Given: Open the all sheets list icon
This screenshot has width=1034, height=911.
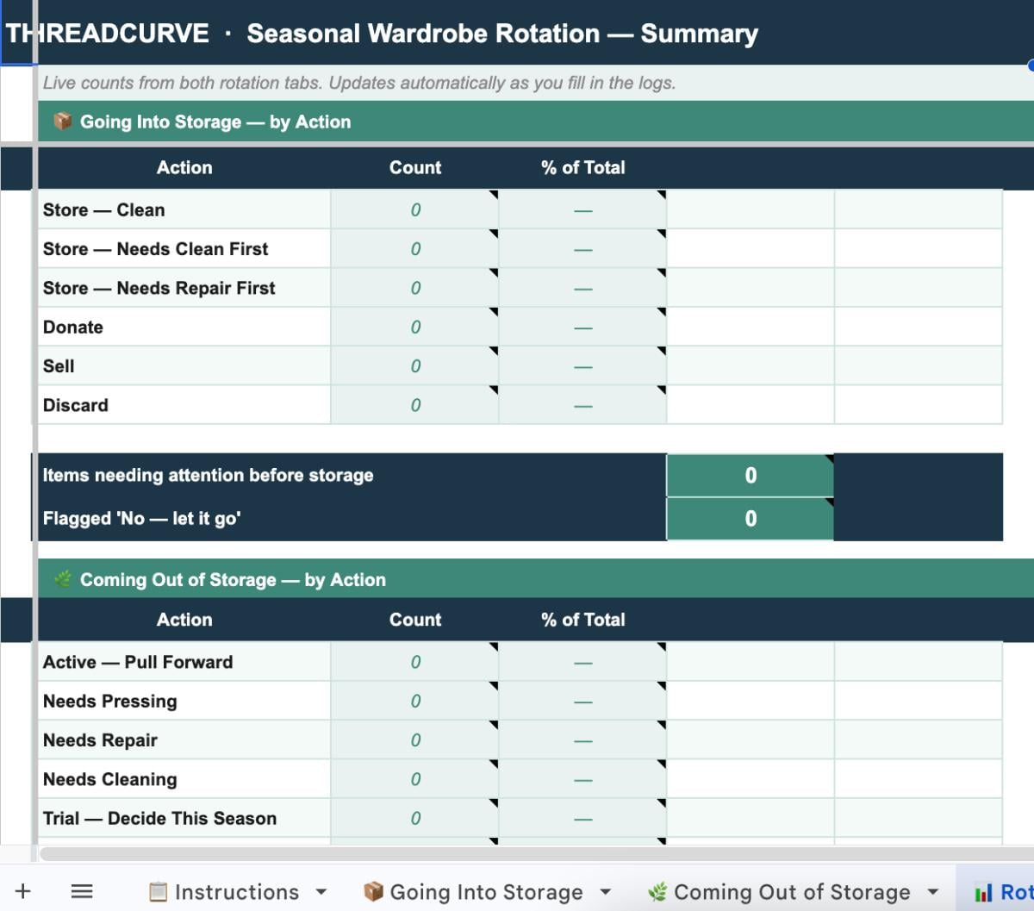Looking at the screenshot, I should [x=82, y=891].
